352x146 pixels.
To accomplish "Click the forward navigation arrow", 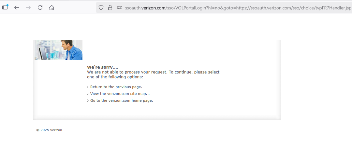I will tap(28, 7).
